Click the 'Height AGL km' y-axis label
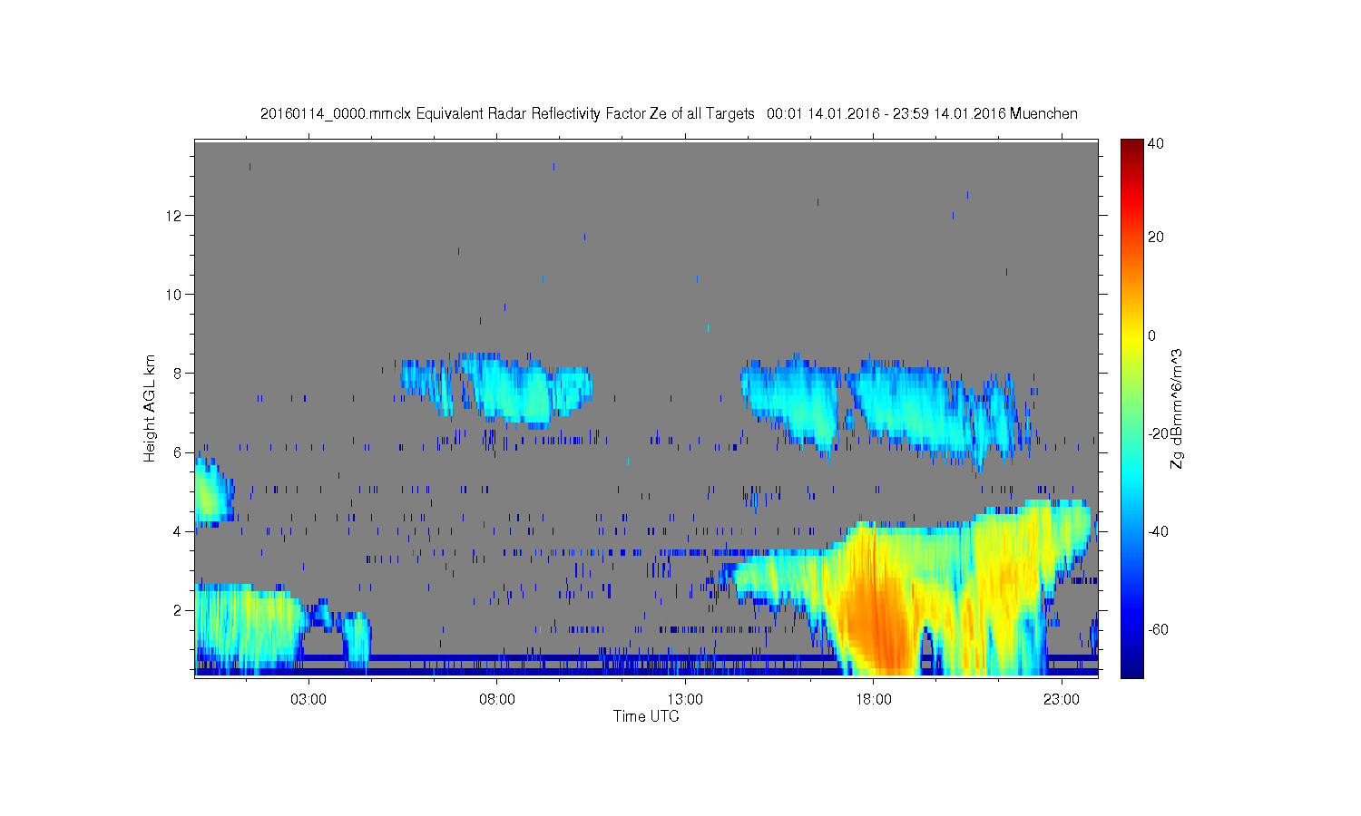The width and height of the screenshot is (1361, 816). (x=150, y=408)
